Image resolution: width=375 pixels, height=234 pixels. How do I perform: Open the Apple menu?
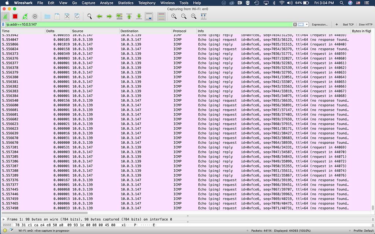(x=7, y=3)
